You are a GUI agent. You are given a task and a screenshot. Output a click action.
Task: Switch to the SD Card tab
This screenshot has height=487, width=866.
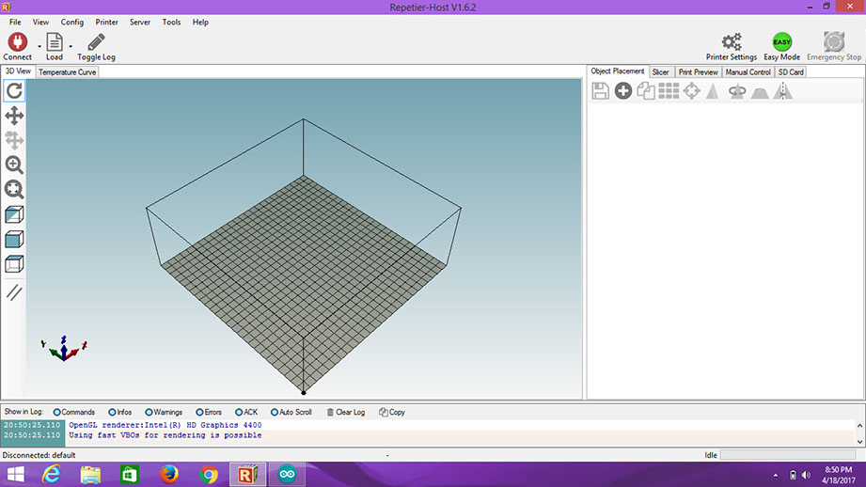tap(791, 72)
